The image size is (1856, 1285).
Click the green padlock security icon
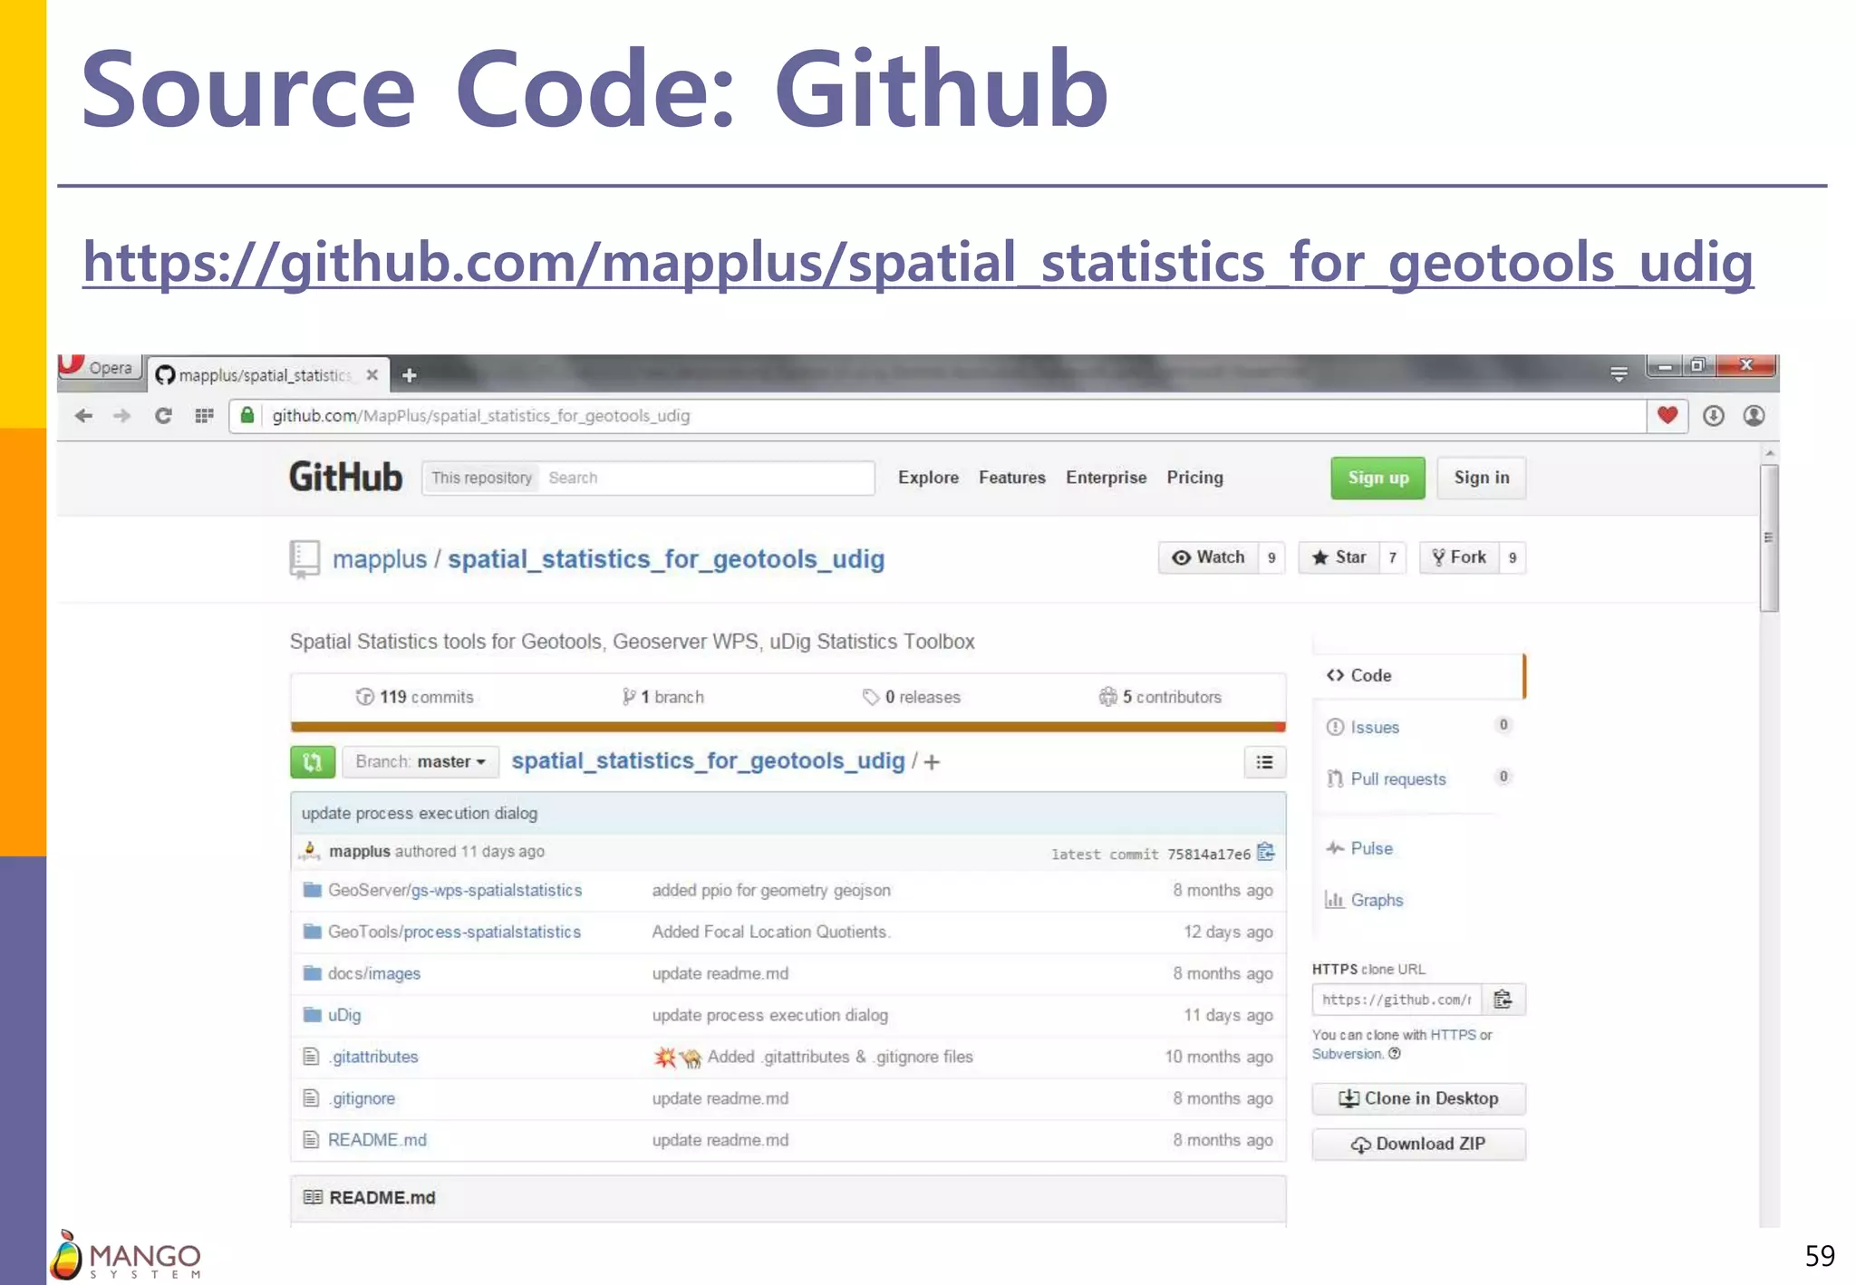(246, 415)
